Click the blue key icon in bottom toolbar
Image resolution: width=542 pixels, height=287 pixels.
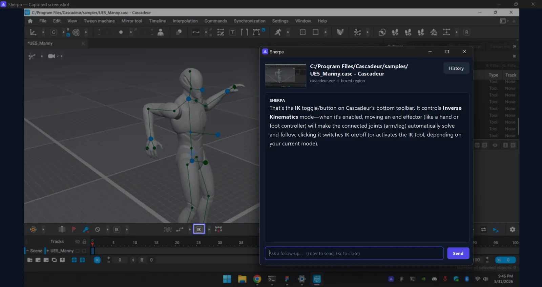click(86, 229)
